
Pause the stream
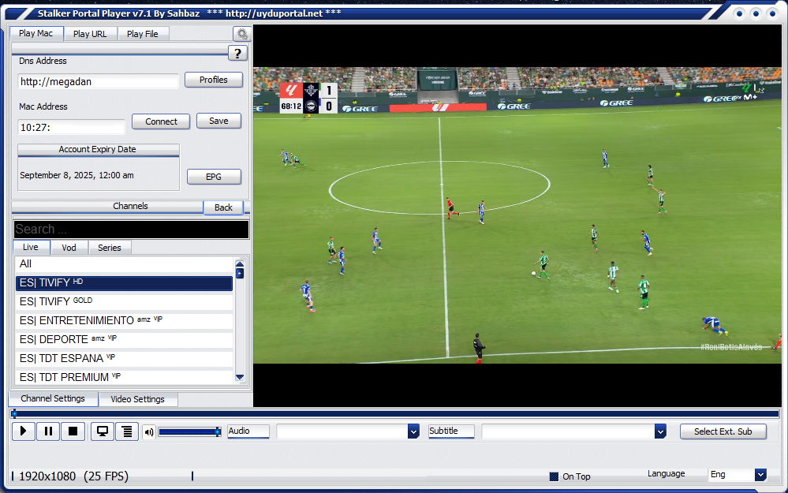(48, 431)
